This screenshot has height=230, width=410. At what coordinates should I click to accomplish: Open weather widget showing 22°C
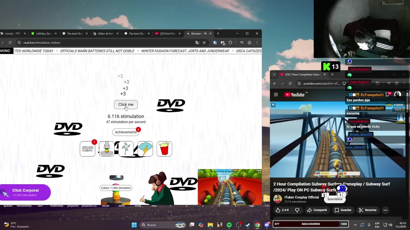(15, 225)
